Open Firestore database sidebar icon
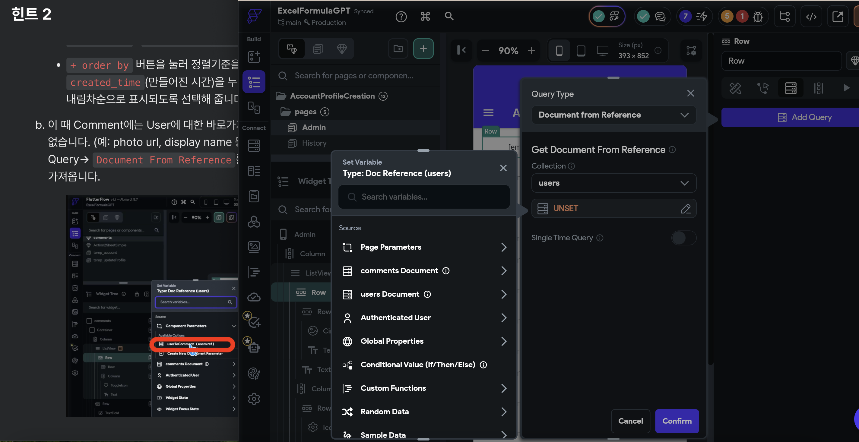The height and width of the screenshot is (442, 859). (254, 146)
